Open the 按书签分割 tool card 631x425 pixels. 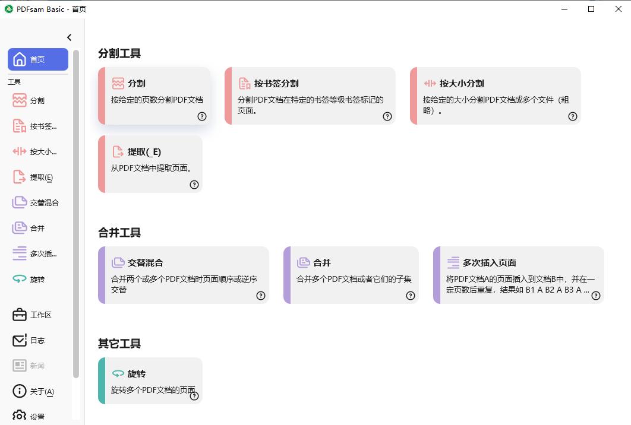point(310,96)
